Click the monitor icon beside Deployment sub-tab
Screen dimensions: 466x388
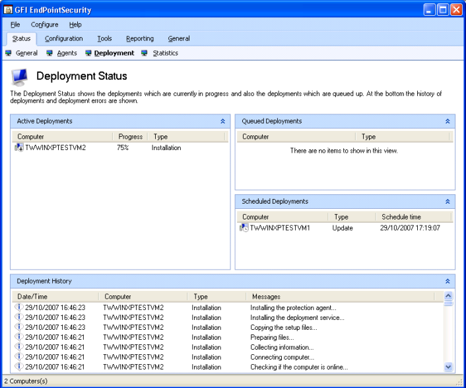[x=88, y=53]
